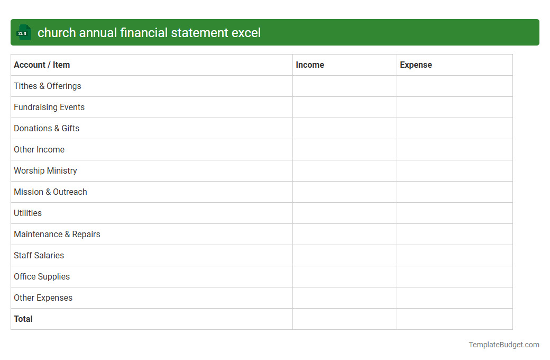The image size is (550, 360).
Task: Click the 'Staff Salaries' row label
Action: 39,255
